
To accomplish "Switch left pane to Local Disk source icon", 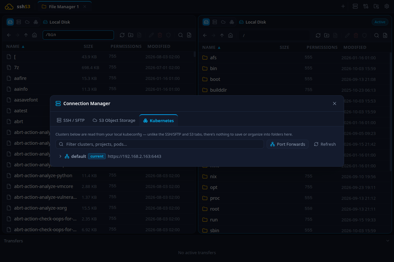I will pyautogui.click(x=10, y=22).
